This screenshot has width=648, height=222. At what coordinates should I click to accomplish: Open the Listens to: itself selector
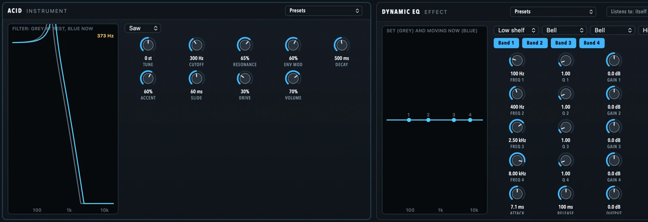click(x=627, y=12)
